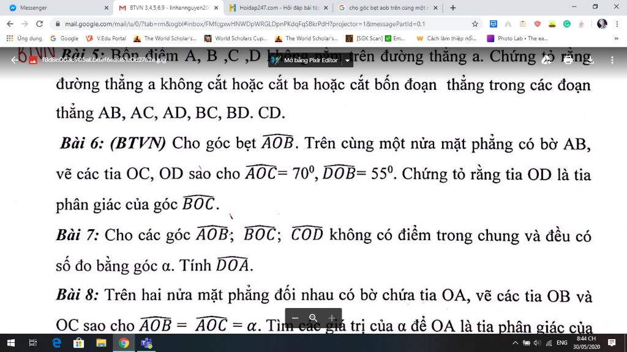Open image with Pixlr Editor
627x352 pixels.
(305, 61)
